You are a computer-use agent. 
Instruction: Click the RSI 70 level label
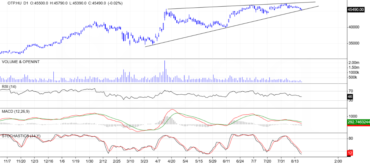351,91
